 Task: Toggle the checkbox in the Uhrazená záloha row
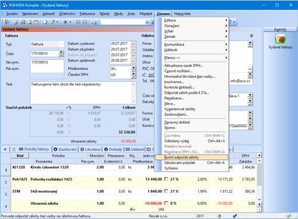point(166,203)
